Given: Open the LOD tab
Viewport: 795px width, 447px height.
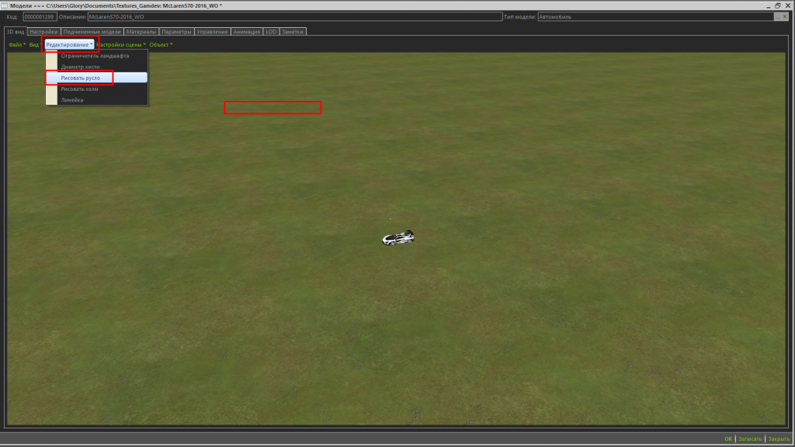Looking at the screenshot, I should tap(271, 31).
